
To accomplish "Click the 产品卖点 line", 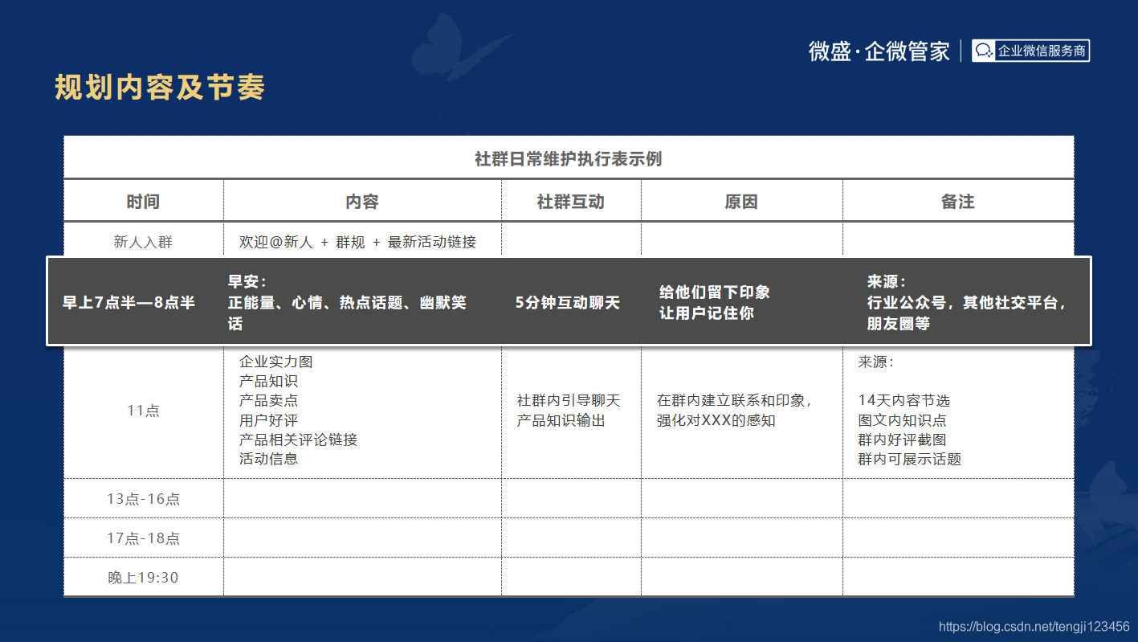I will pyautogui.click(x=268, y=400).
